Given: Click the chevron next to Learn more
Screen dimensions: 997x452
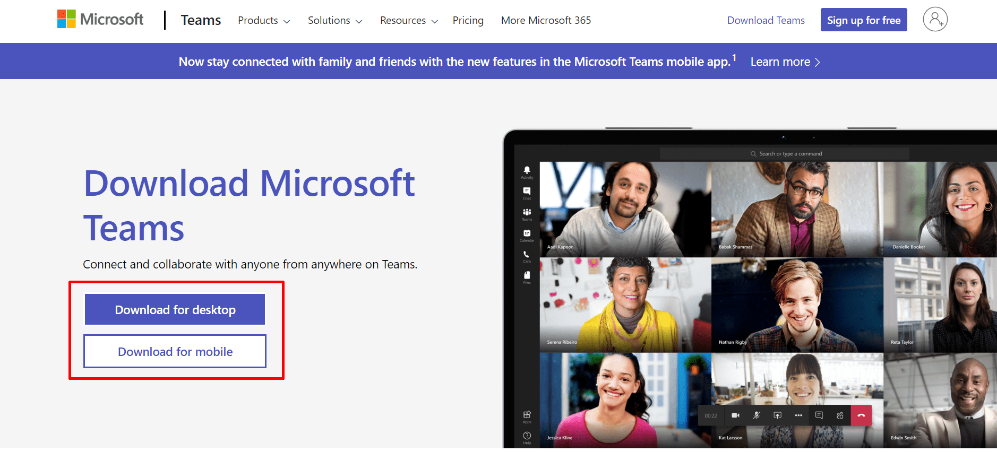Looking at the screenshot, I should coord(818,62).
